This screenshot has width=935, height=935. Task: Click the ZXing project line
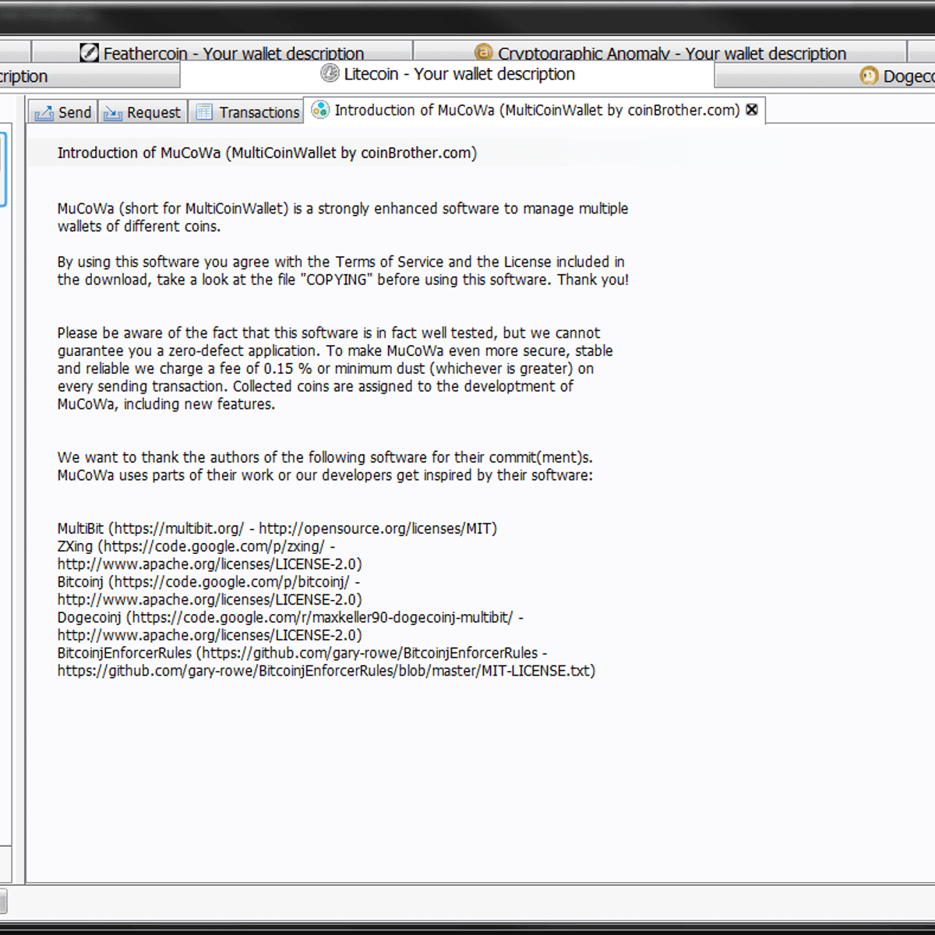(x=196, y=546)
